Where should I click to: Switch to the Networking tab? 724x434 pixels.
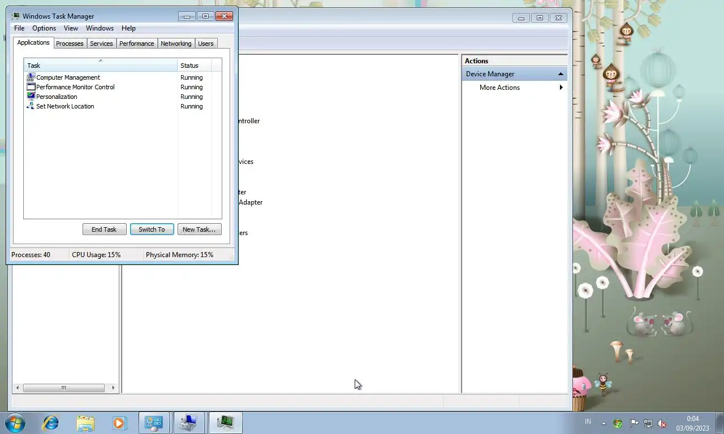176,44
